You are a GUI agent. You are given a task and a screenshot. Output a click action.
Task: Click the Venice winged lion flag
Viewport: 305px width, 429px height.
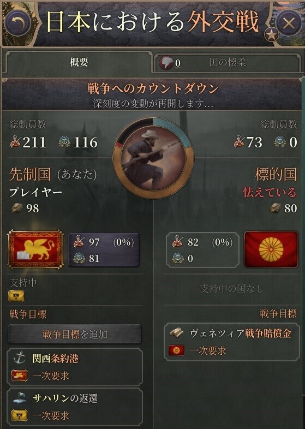[x=35, y=250]
